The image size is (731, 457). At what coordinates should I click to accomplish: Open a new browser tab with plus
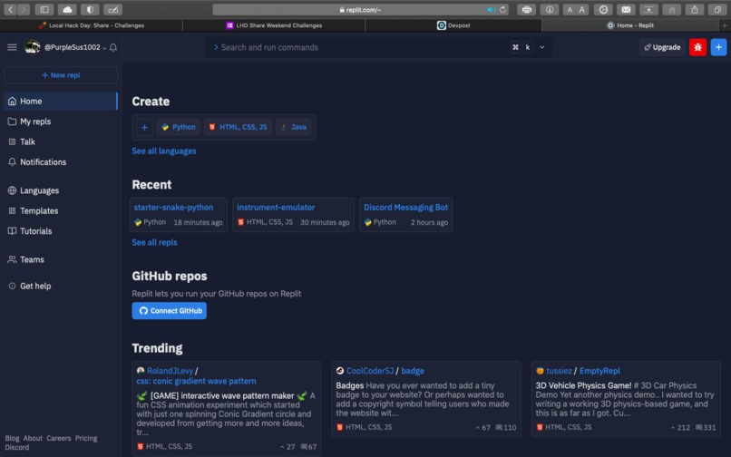point(725,25)
